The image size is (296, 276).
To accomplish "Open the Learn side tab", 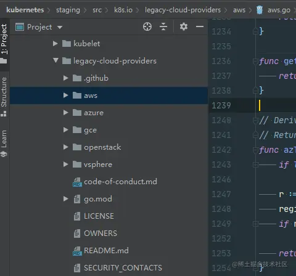I will (4, 144).
